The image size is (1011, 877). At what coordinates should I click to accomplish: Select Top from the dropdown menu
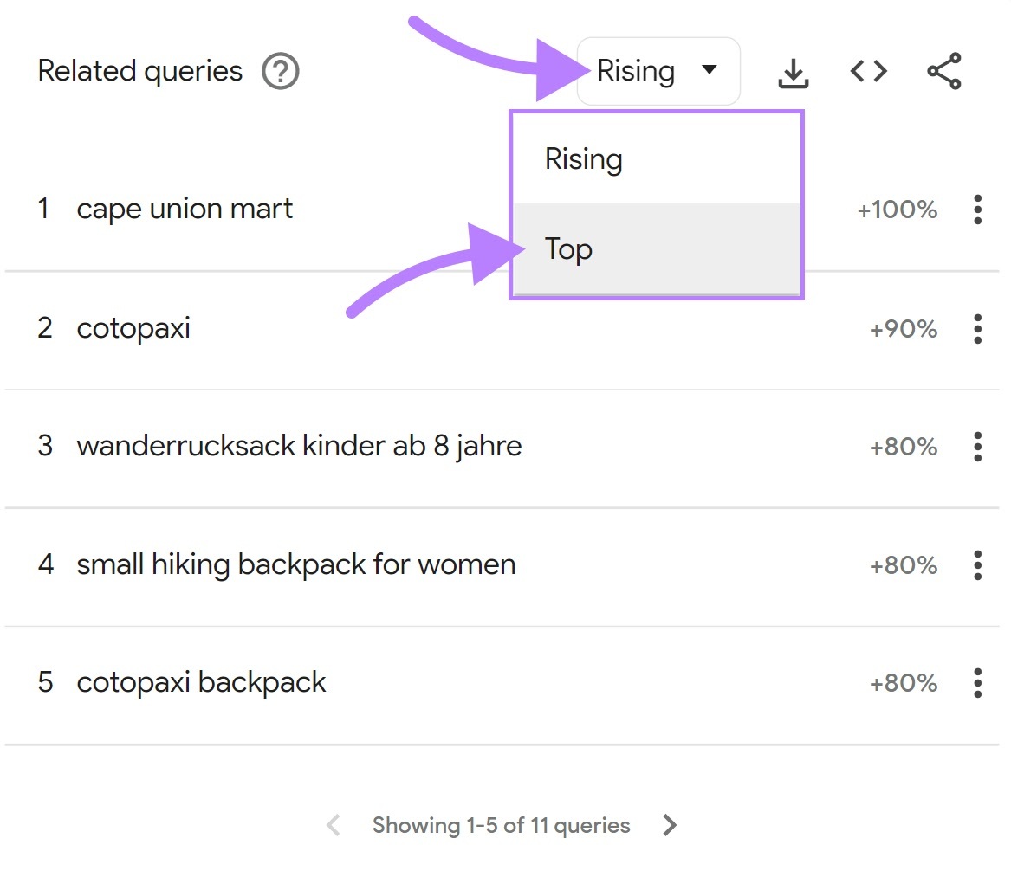[568, 249]
